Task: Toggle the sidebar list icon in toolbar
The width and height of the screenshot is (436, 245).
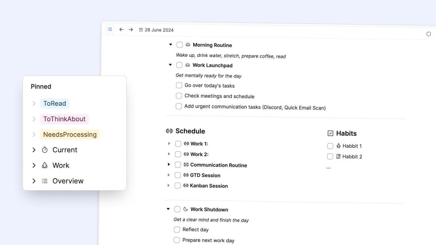Action: pos(110,30)
